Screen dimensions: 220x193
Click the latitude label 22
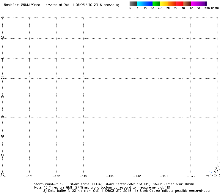pyautogui.click(x=2, y=58)
